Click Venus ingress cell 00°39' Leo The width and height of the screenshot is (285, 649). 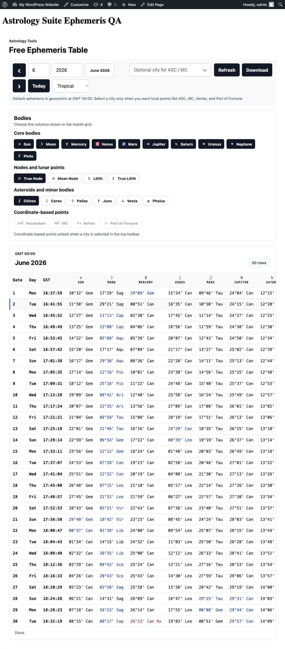180,440
